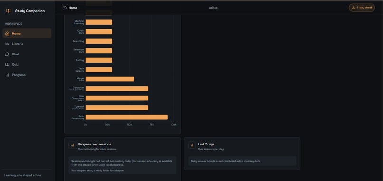
Task: Click the Progress over sessions heading
Action: click(95, 144)
